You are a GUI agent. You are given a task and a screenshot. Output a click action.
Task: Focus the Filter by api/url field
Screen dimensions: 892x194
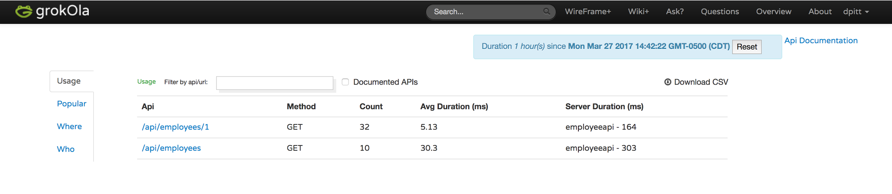pyautogui.click(x=274, y=83)
